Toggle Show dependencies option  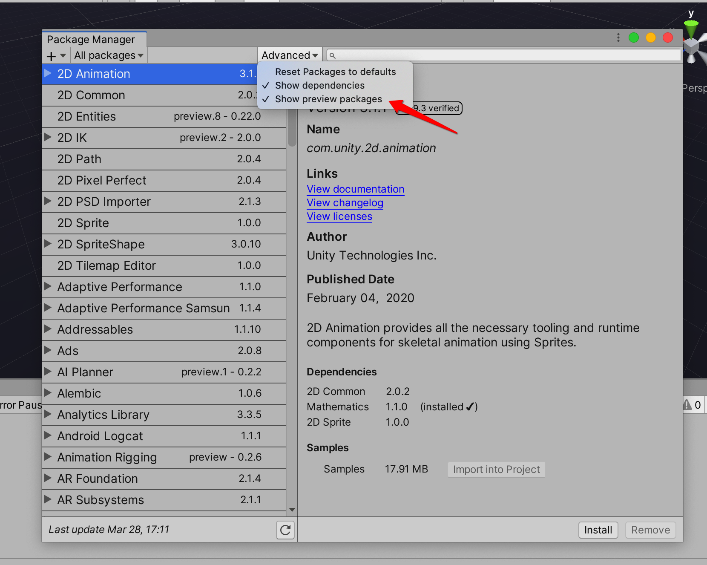tap(319, 85)
